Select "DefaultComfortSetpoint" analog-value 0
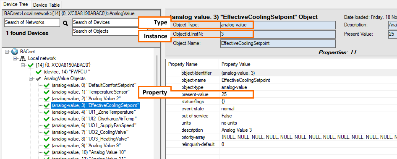This screenshot has width=397, height=159. tap(94, 85)
